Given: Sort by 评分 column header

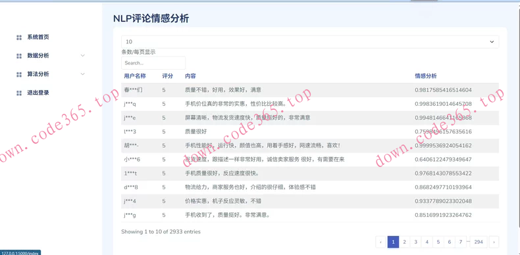Looking at the screenshot, I should (x=167, y=76).
